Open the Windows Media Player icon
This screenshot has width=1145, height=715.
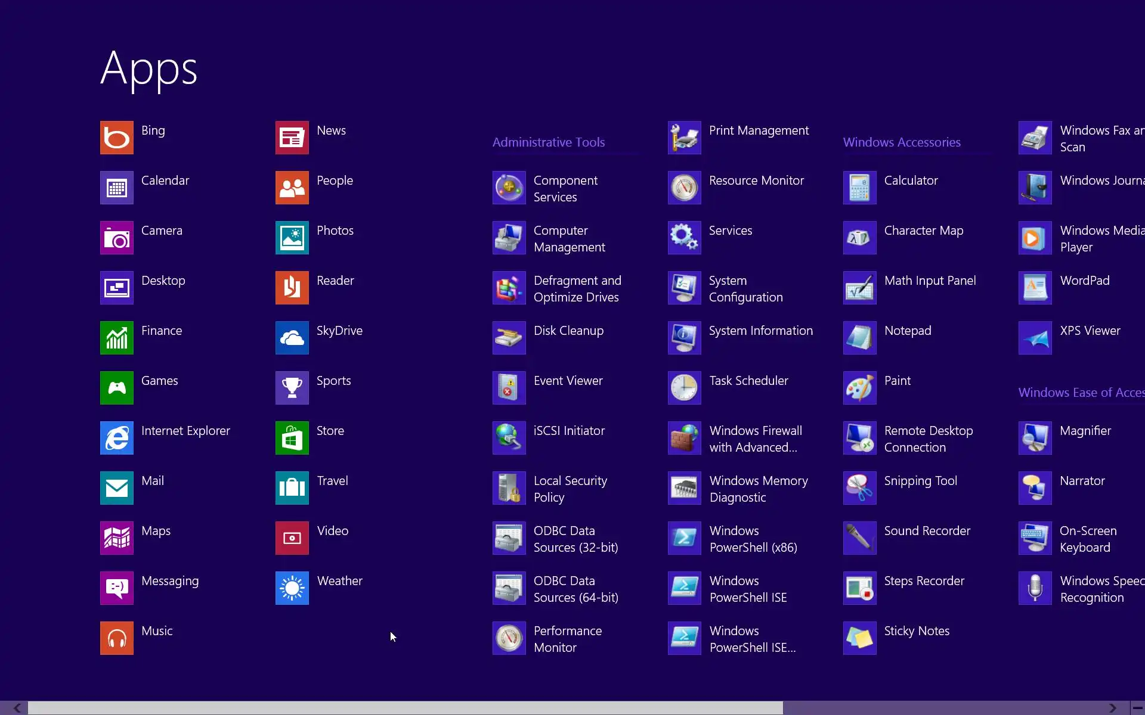1035,238
